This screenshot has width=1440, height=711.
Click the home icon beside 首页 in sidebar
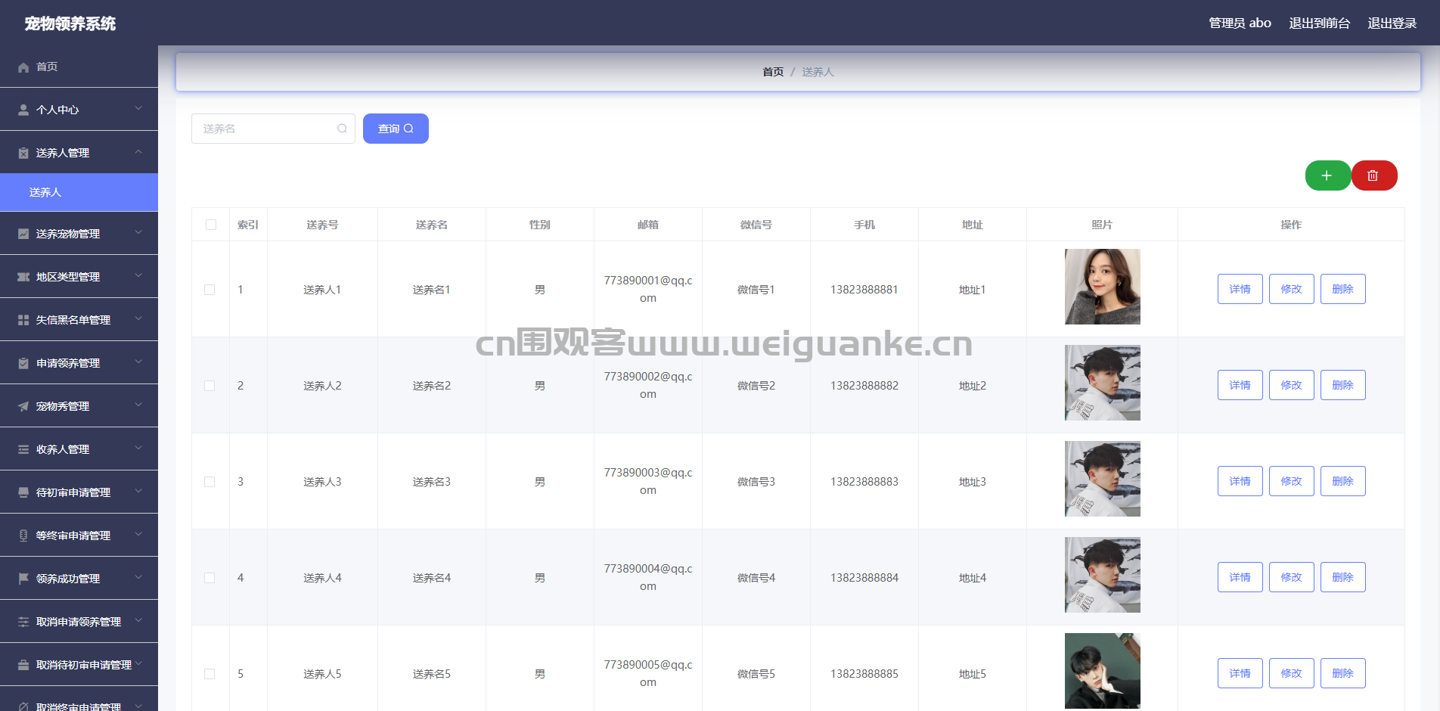[23, 67]
